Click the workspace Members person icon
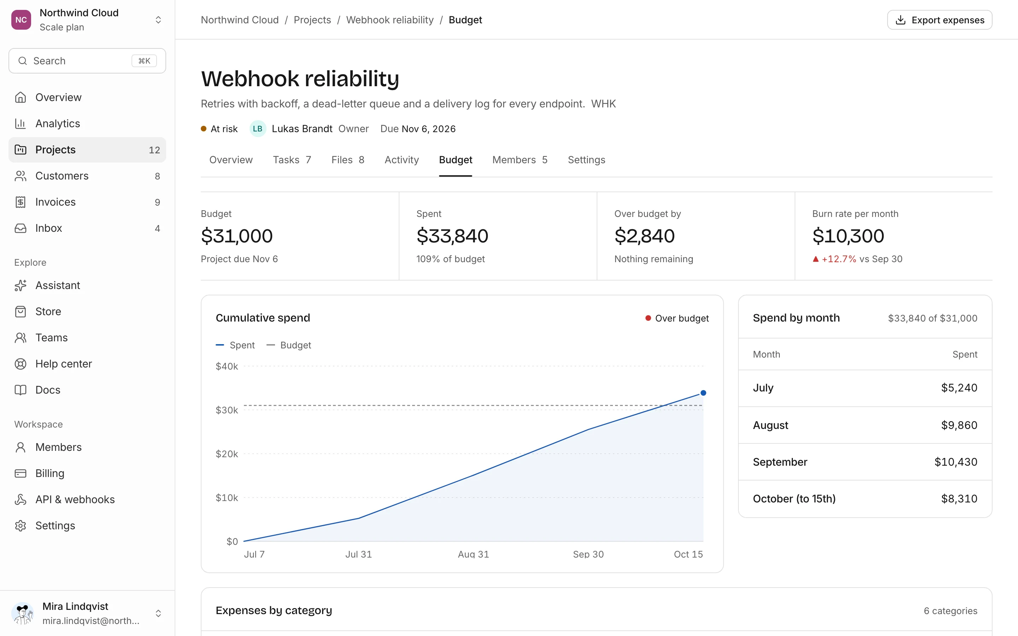Image resolution: width=1018 pixels, height=636 pixels. (20, 447)
